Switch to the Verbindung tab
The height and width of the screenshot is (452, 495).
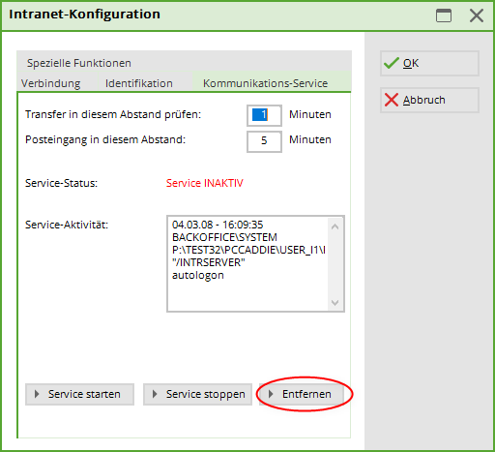coord(50,83)
